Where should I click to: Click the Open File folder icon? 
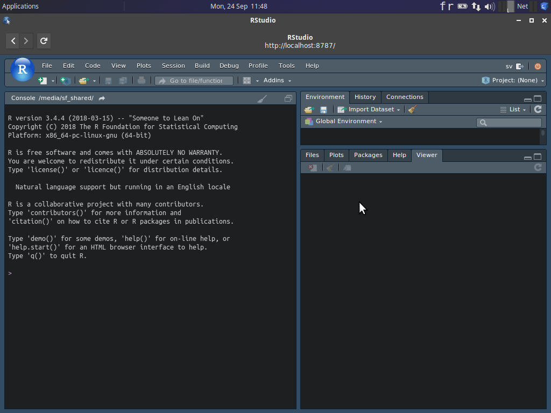click(x=83, y=81)
